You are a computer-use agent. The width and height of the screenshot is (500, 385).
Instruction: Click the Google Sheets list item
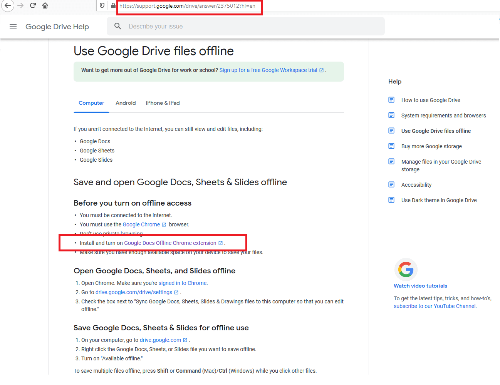click(x=97, y=151)
